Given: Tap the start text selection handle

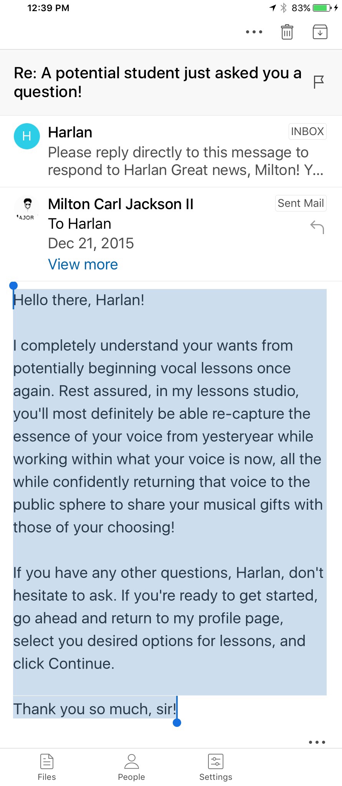Looking at the screenshot, I should point(13,286).
